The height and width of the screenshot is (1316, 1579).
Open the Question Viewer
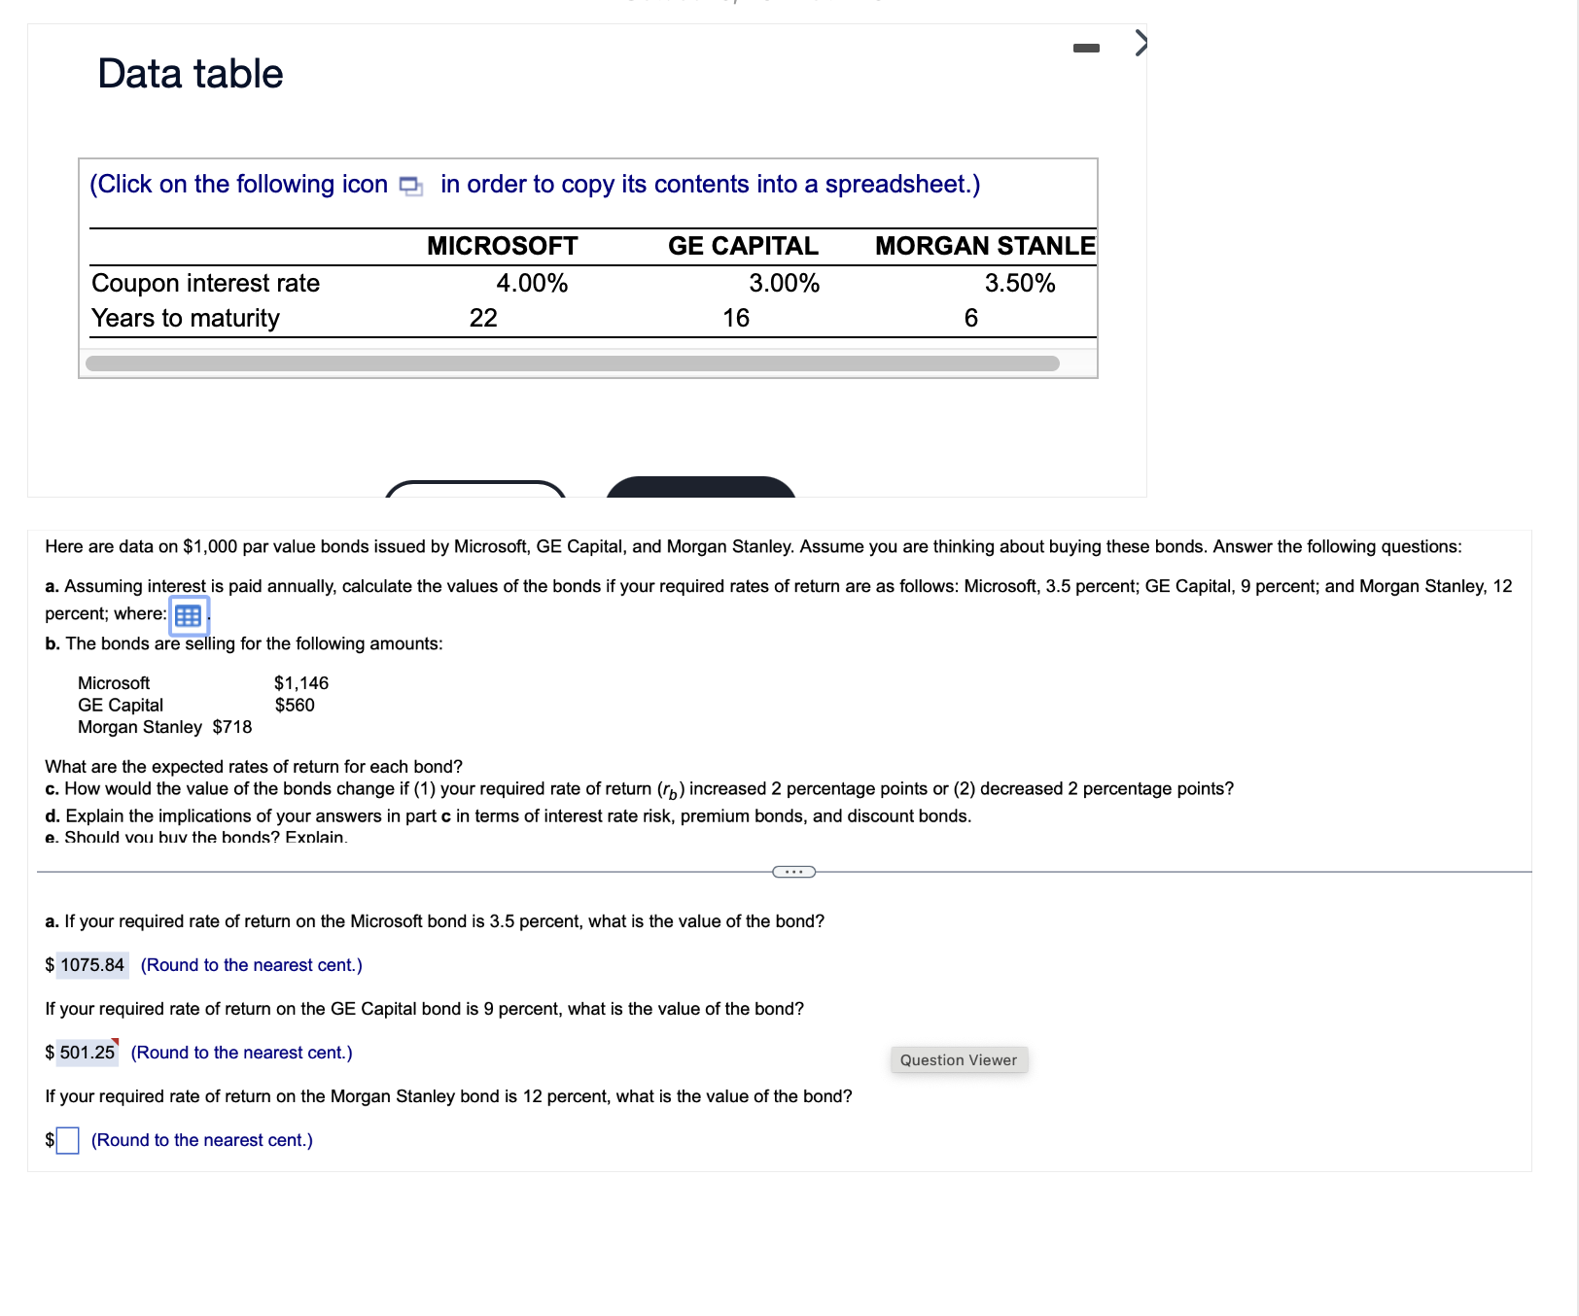[959, 1059]
